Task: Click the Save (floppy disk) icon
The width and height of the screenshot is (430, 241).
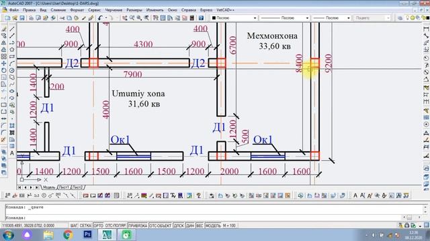Action: (22, 18)
